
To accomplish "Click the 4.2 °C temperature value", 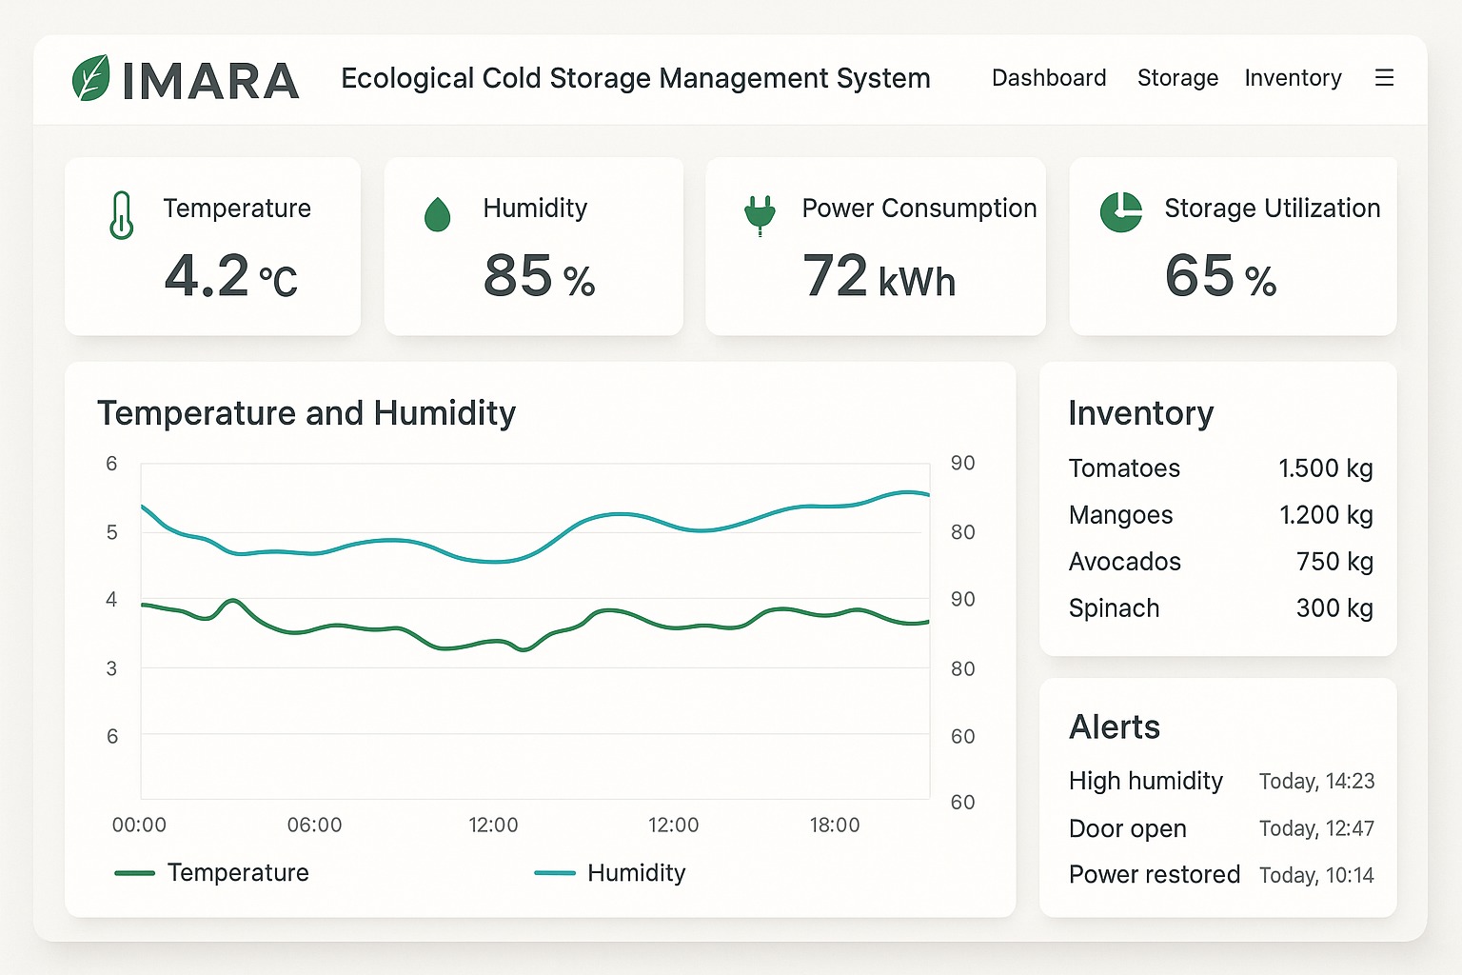I will click(231, 276).
